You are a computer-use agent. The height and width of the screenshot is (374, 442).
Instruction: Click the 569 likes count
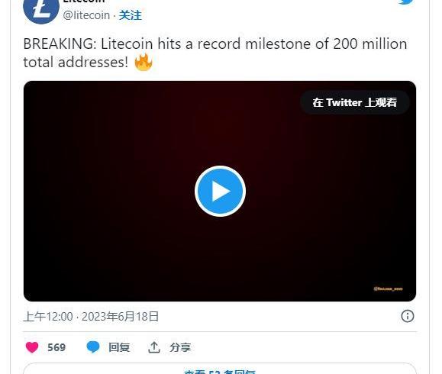(x=56, y=347)
